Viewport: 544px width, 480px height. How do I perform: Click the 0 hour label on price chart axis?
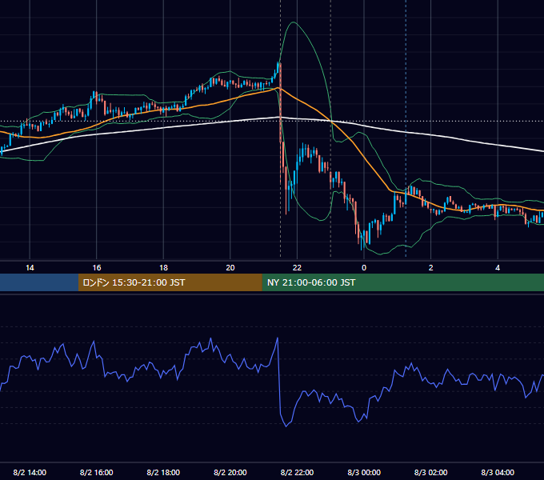364,268
